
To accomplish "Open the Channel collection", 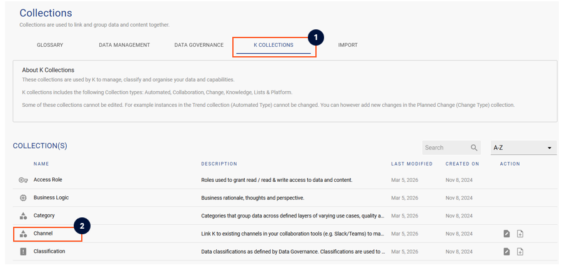I will (43, 234).
